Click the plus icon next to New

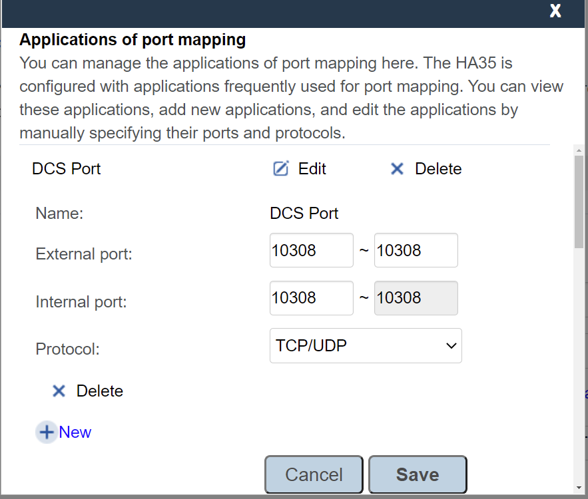pos(47,432)
